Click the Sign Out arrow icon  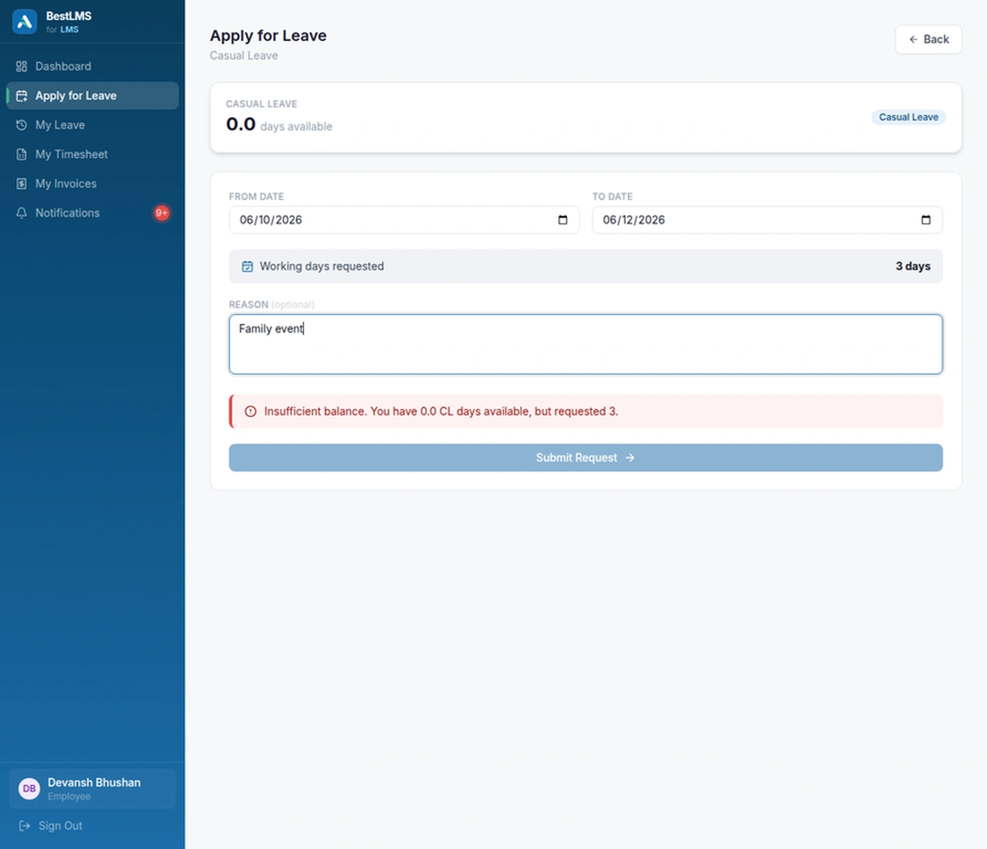[x=25, y=826]
